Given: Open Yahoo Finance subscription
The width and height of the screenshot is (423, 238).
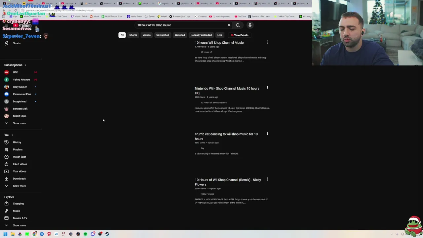Looking at the screenshot, I should (21, 80).
